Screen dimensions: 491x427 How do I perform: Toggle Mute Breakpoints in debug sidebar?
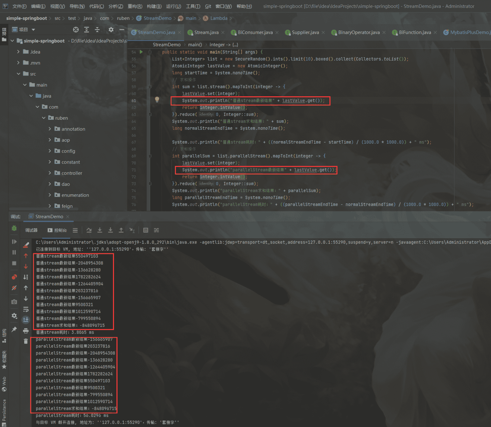coord(14,288)
